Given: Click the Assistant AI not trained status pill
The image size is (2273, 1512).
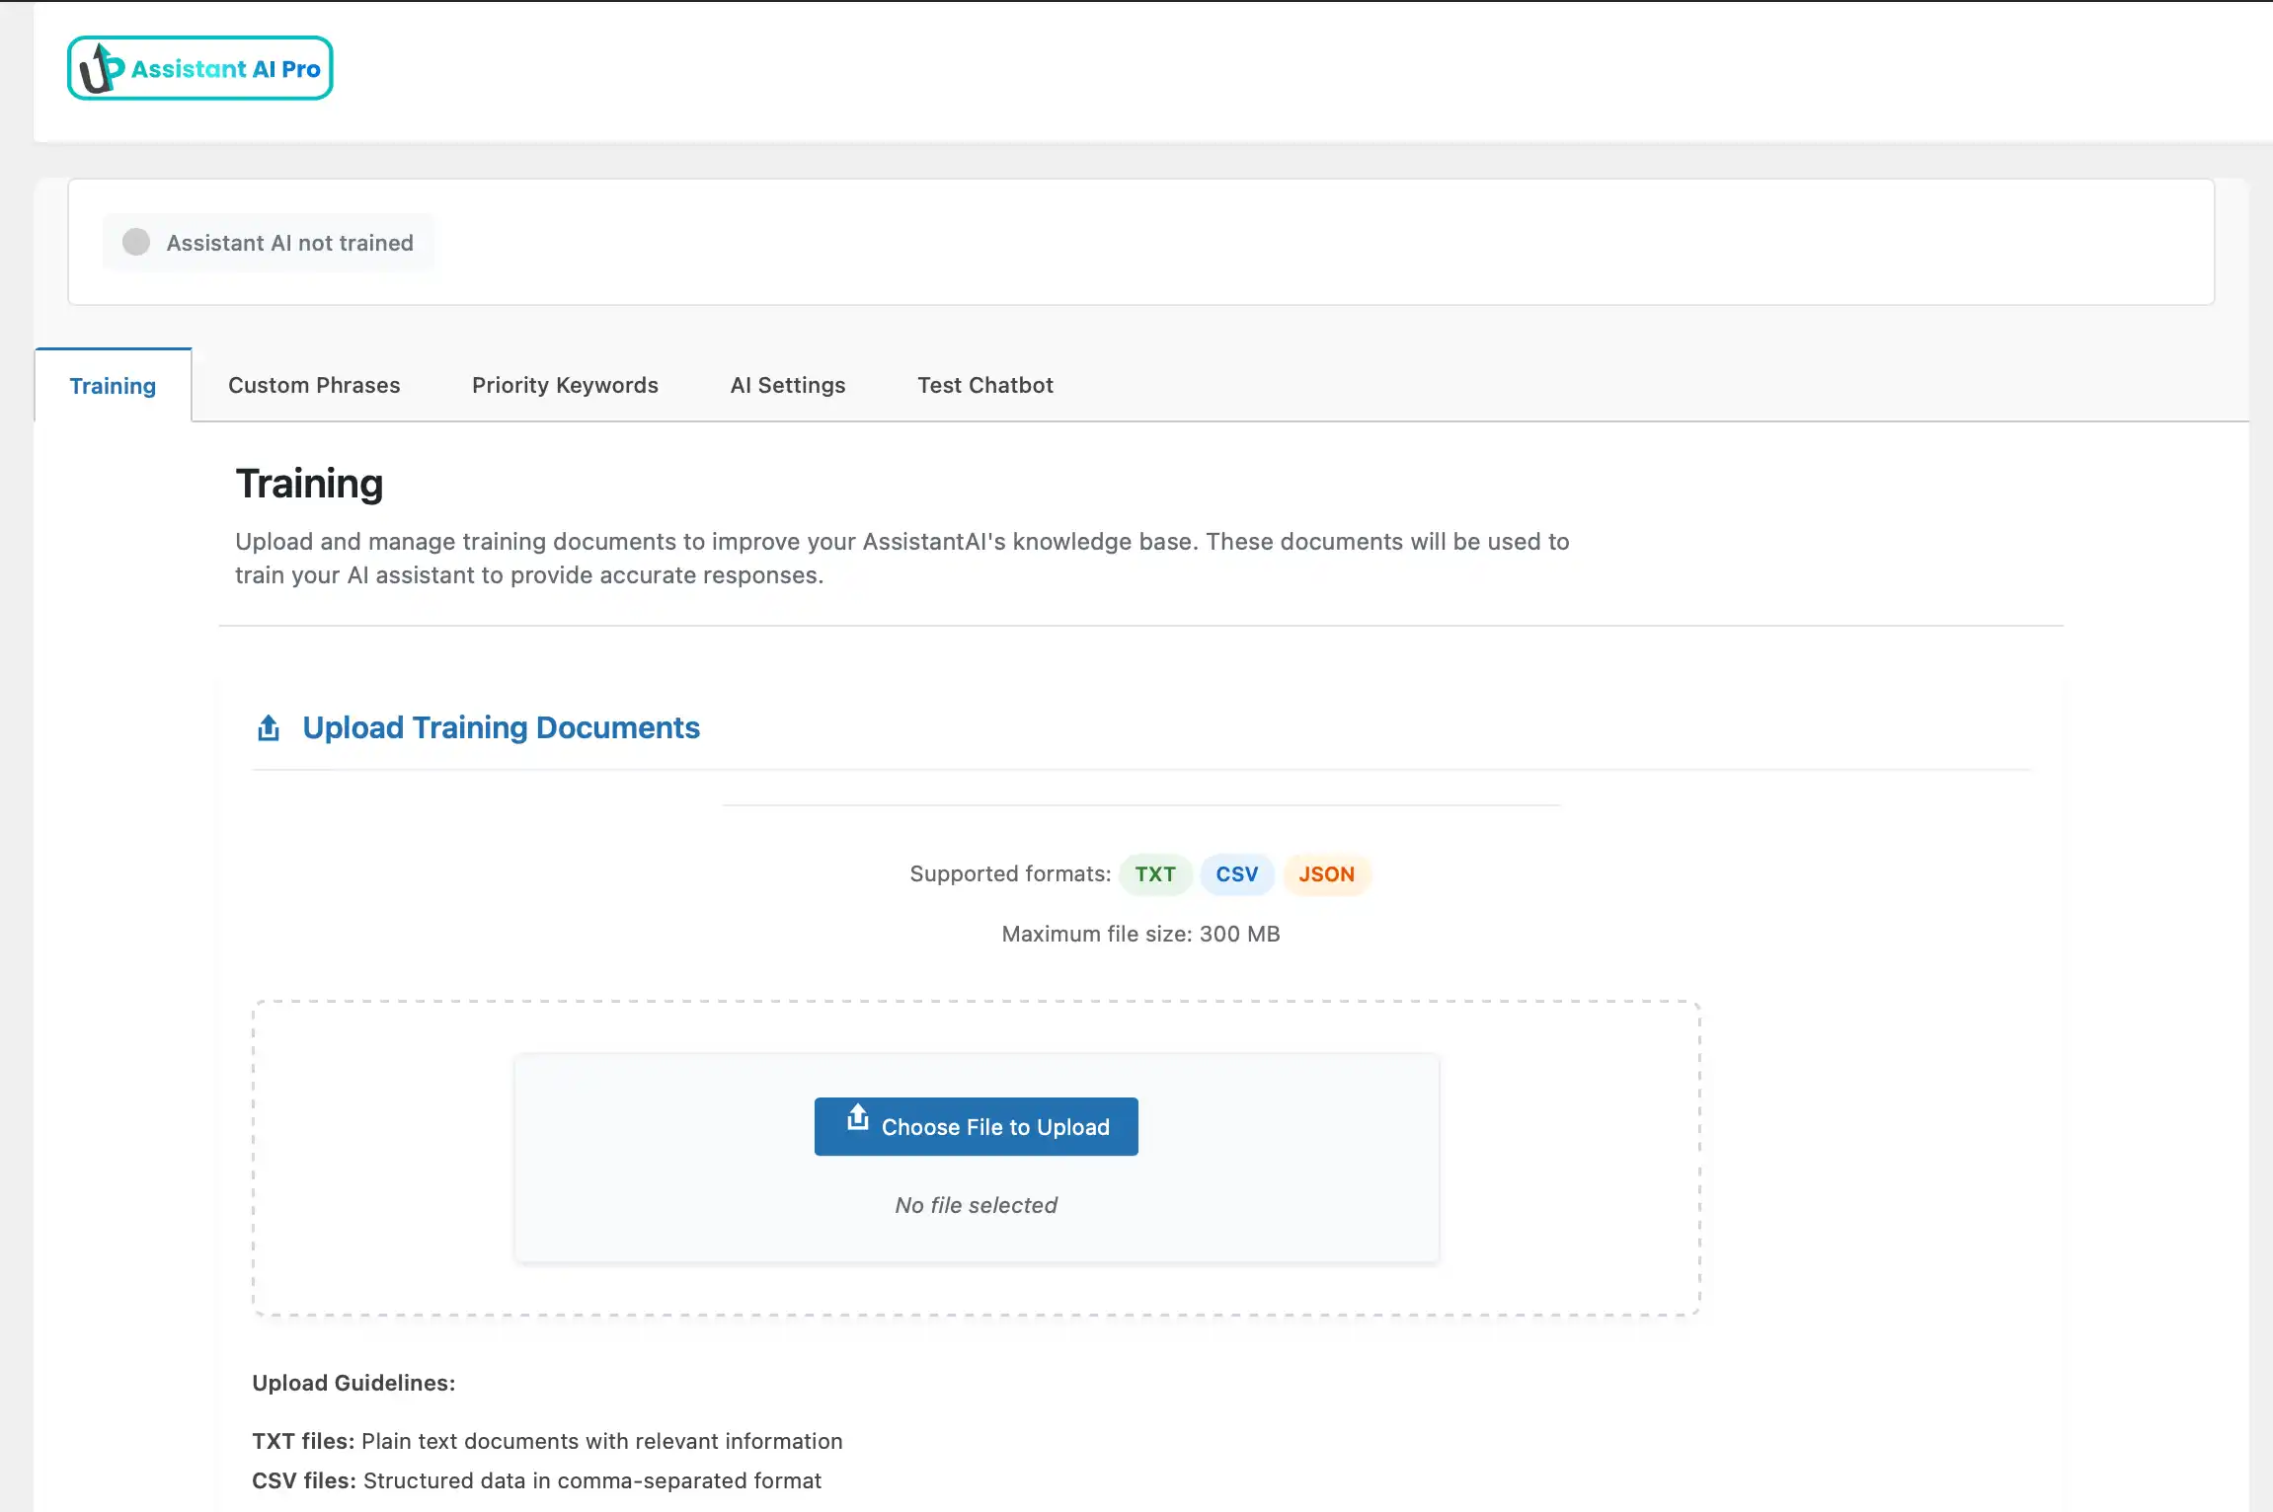Looking at the screenshot, I should (x=268, y=242).
